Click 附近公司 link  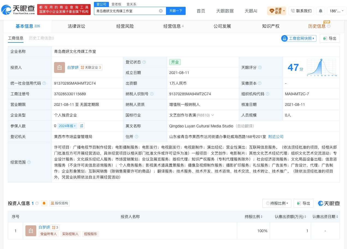tap(276, 137)
